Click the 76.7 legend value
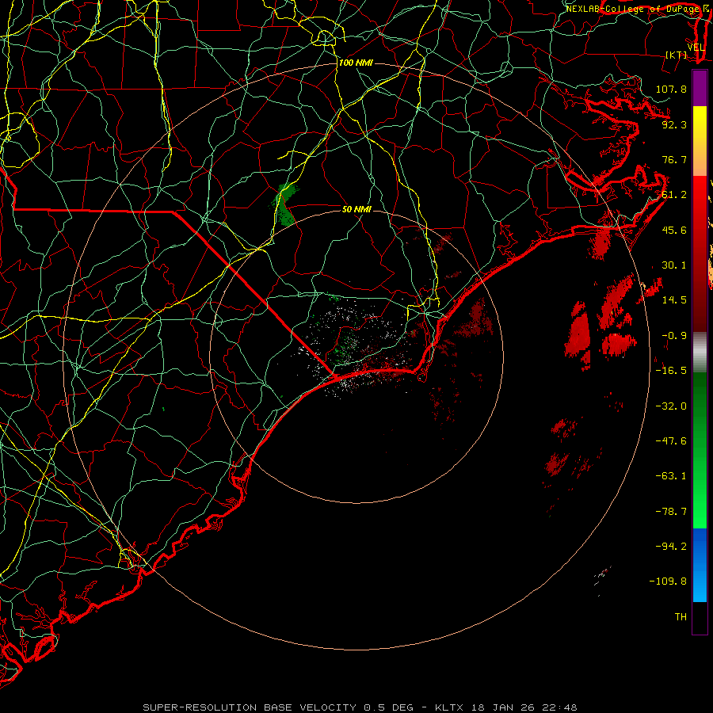This screenshot has width=713, height=713. [x=674, y=159]
